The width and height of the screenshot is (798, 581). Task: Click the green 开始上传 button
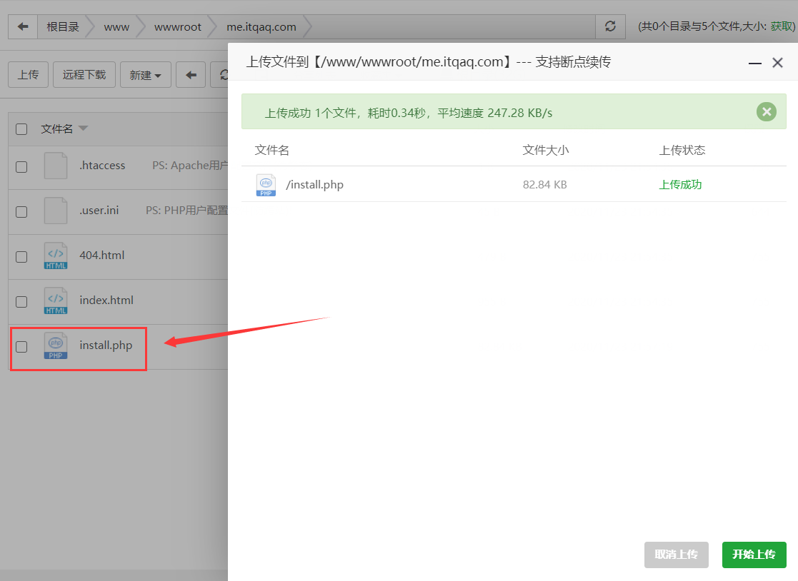pyautogui.click(x=754, y=555)
